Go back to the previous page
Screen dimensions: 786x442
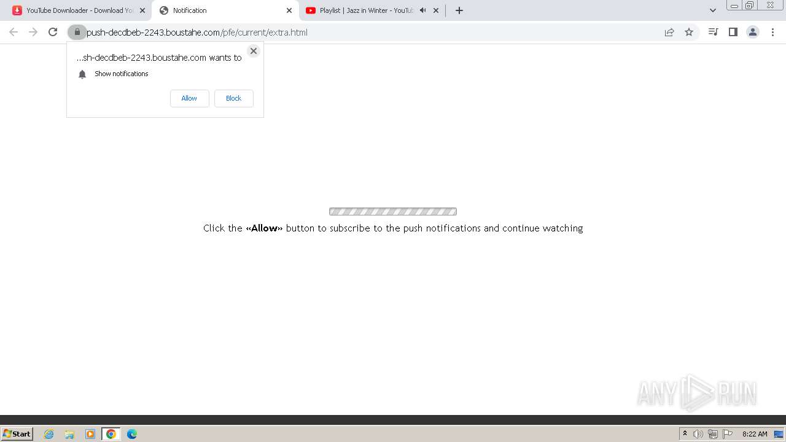point(14,32)
